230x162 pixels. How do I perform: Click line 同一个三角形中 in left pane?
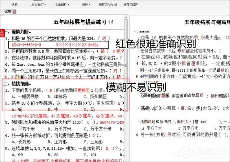coord(64,71)
